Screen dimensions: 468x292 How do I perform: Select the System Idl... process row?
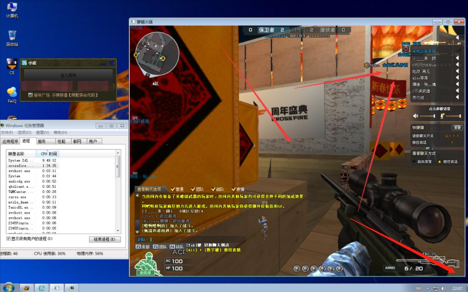click(33, 160)
